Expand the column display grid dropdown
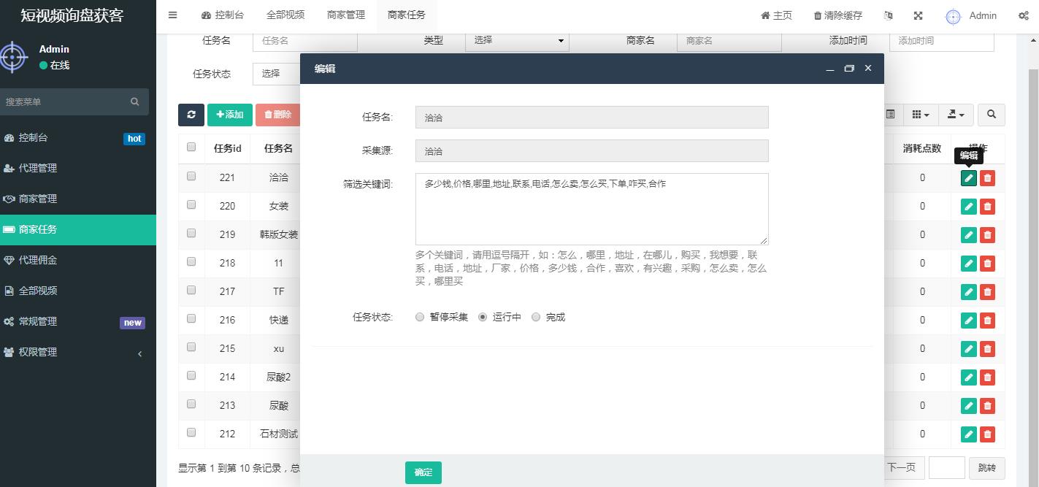 click(920, 115)
